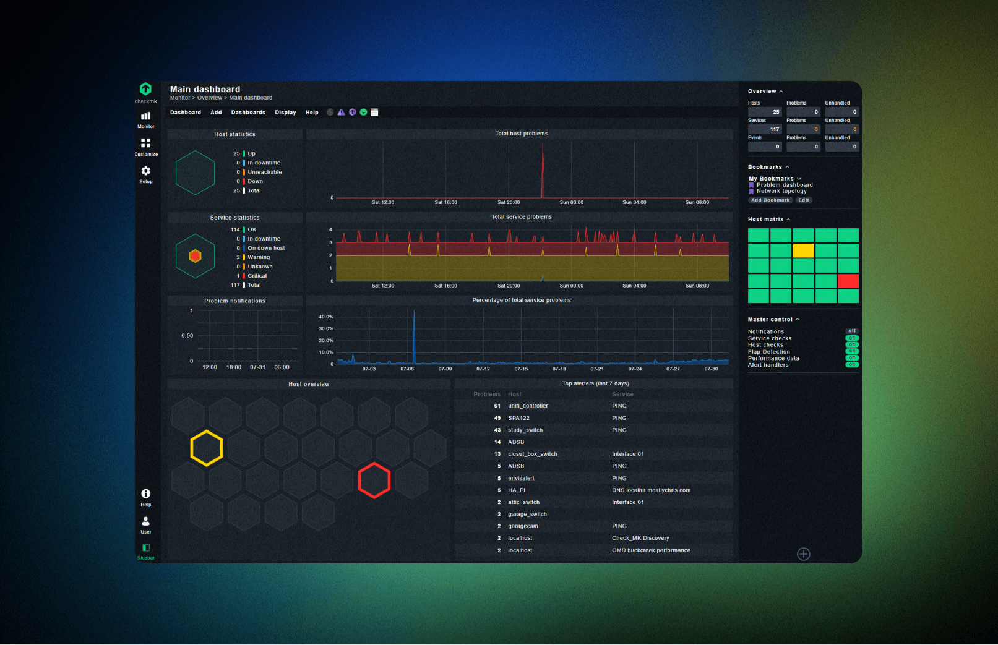Click the purple hexagon arrow toolbar icon
998x645 pixels.
coord(352,113)
